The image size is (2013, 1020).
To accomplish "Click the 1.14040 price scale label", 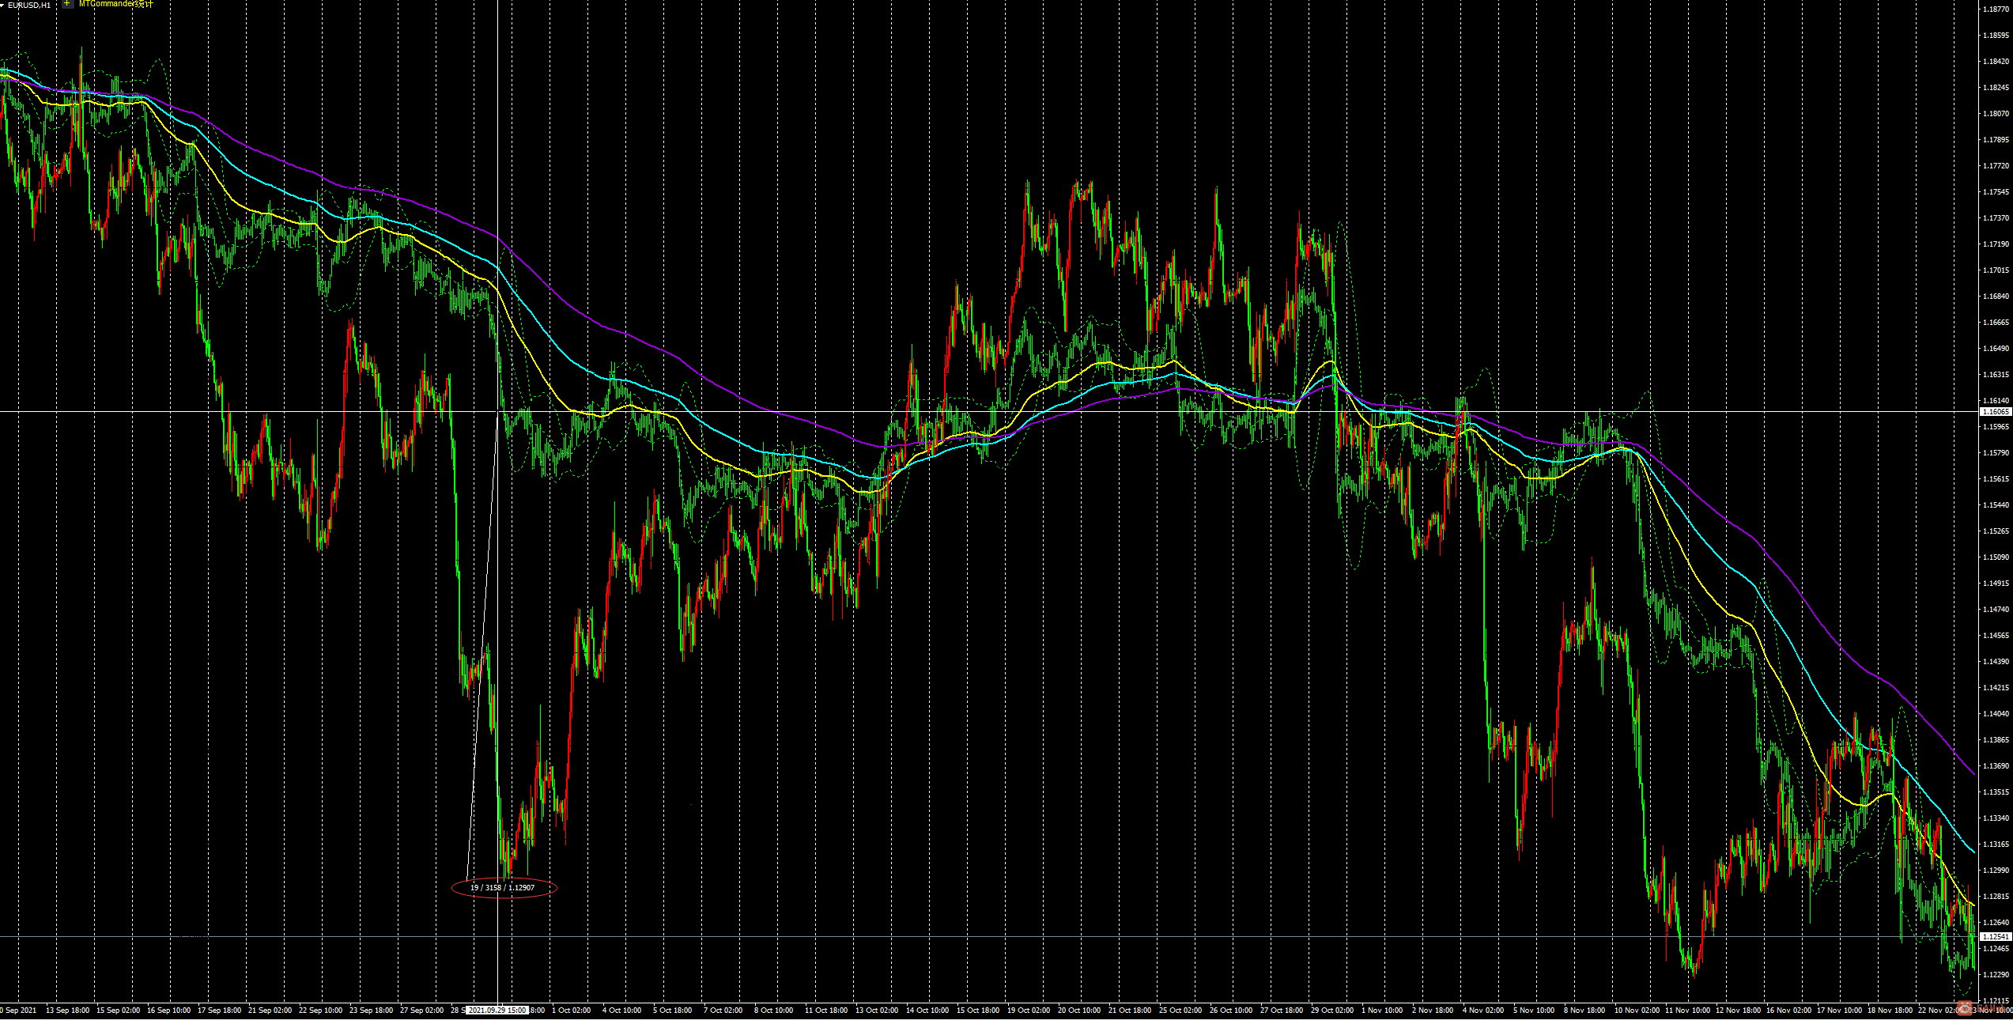I will 1996,714.
